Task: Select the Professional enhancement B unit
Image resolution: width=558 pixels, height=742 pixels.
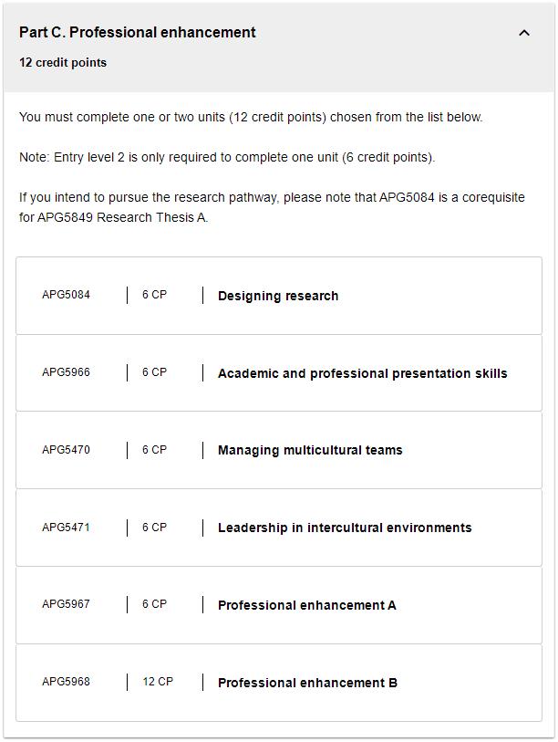Action: [307, 683]
